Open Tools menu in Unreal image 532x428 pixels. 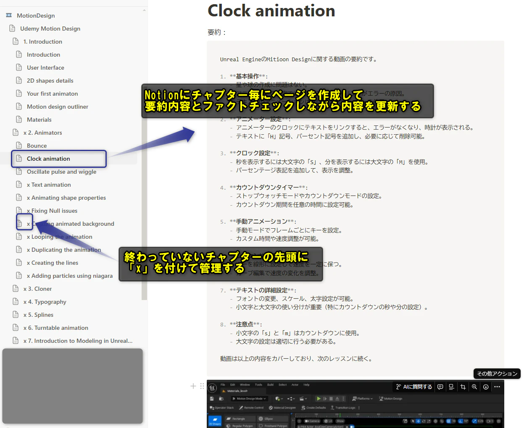coord(258,385)
